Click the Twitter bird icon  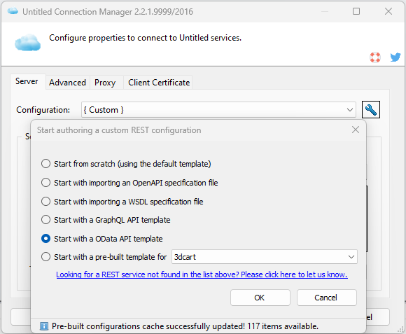pos(395,57)
